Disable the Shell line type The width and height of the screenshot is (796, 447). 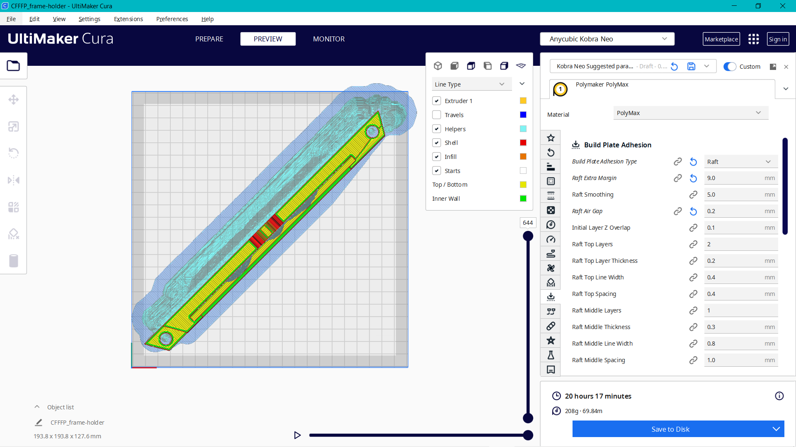(437, 142)
